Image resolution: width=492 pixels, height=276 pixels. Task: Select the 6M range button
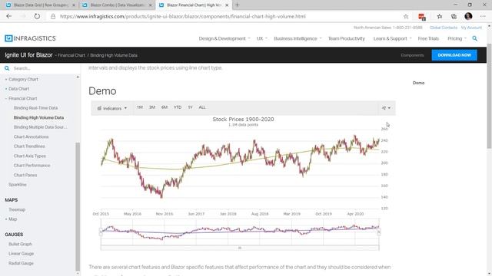(164, 107)
